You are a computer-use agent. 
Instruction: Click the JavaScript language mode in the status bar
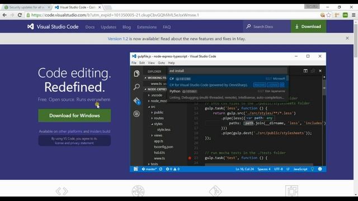pos(300,169)
